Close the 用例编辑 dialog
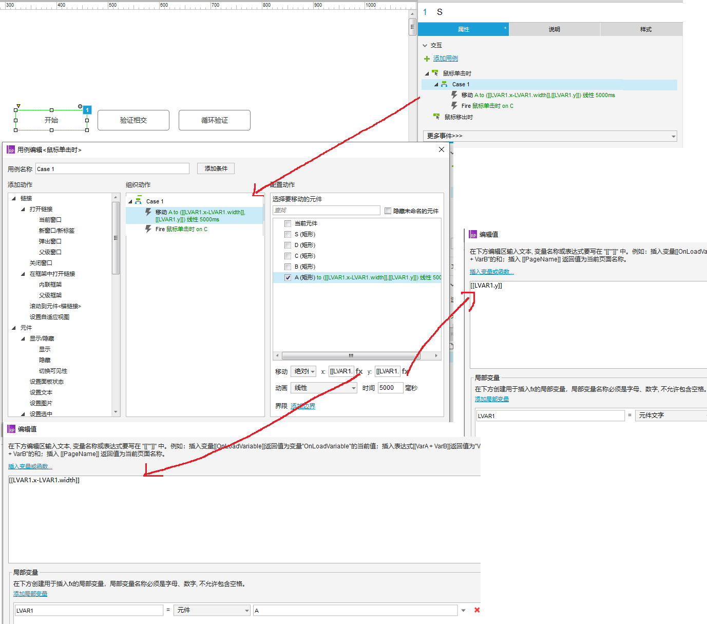The image size is (707, 624). point(442,149)
